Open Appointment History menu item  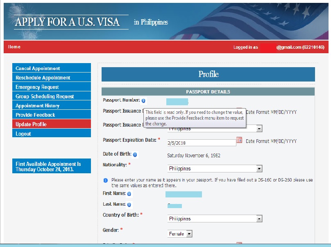point(52,105)
